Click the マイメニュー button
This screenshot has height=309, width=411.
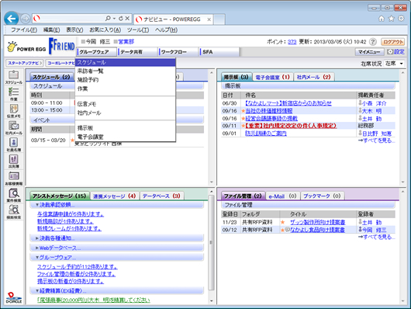(x=369, y=52)
